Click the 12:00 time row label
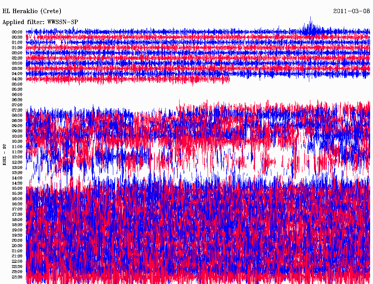This screenshot has width=373, height=284. click(x=17, y=157)
